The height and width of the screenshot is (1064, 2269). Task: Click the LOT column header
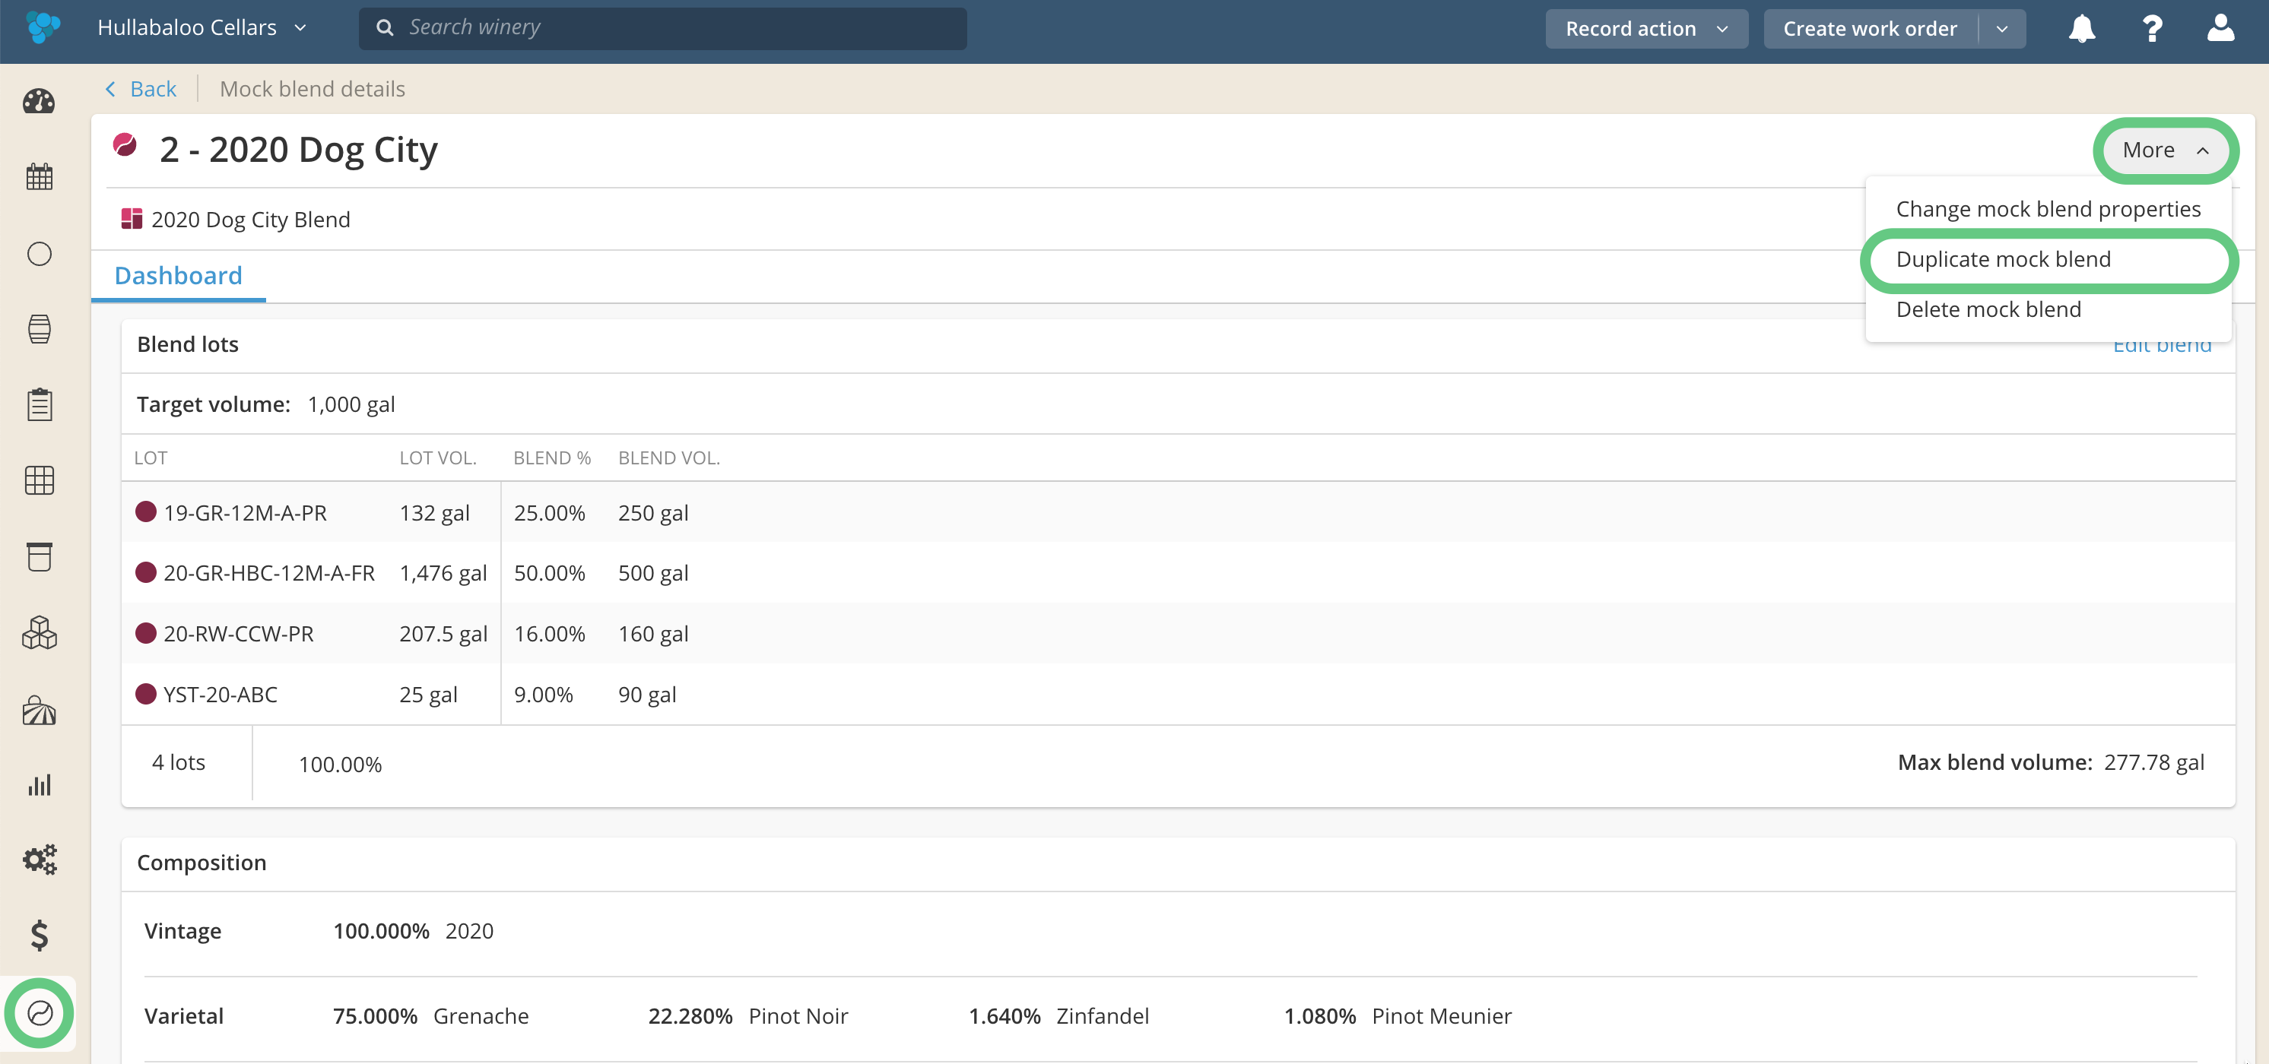151,458
